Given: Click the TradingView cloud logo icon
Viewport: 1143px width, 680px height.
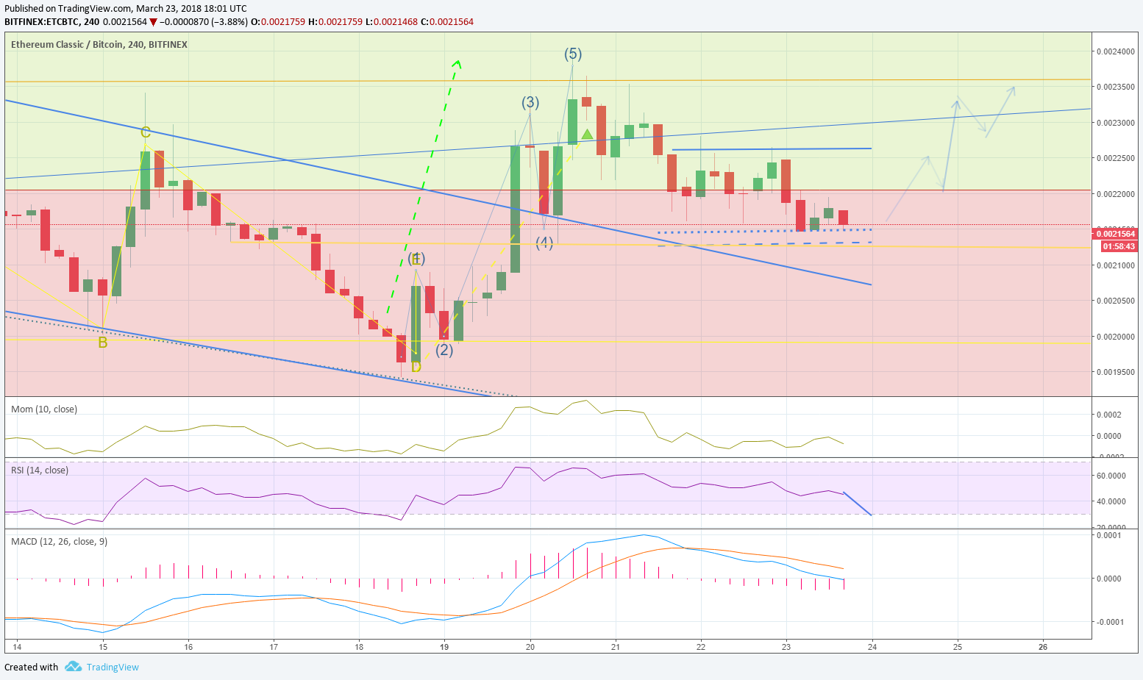Looking at the screenshot, I should 73,667.
